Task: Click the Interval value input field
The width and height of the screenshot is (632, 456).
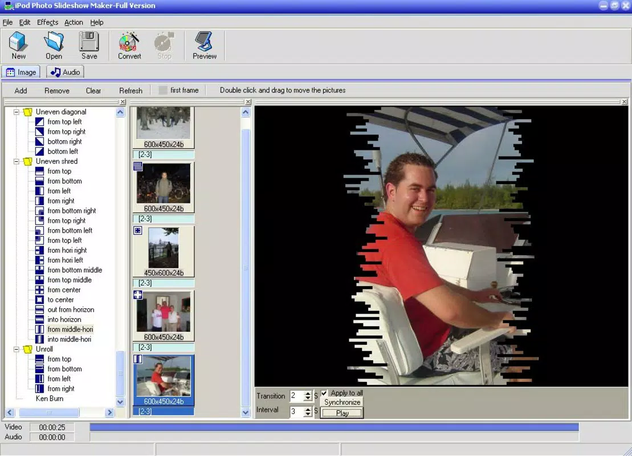Action: tap(297, 411)
